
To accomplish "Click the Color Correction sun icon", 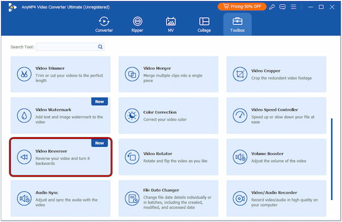I will (x=132, y=116).
